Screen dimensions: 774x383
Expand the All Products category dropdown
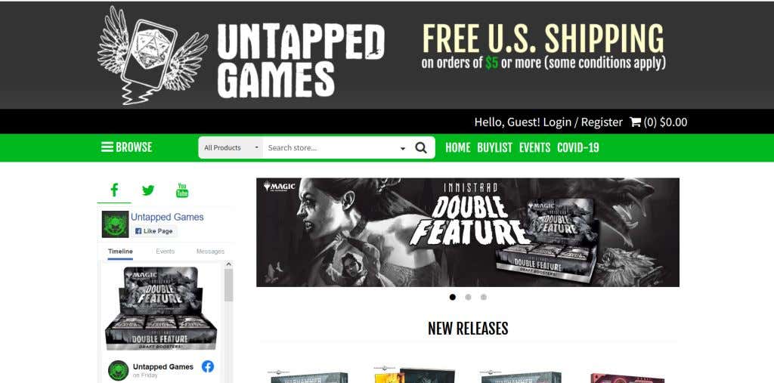click(231, 147)
